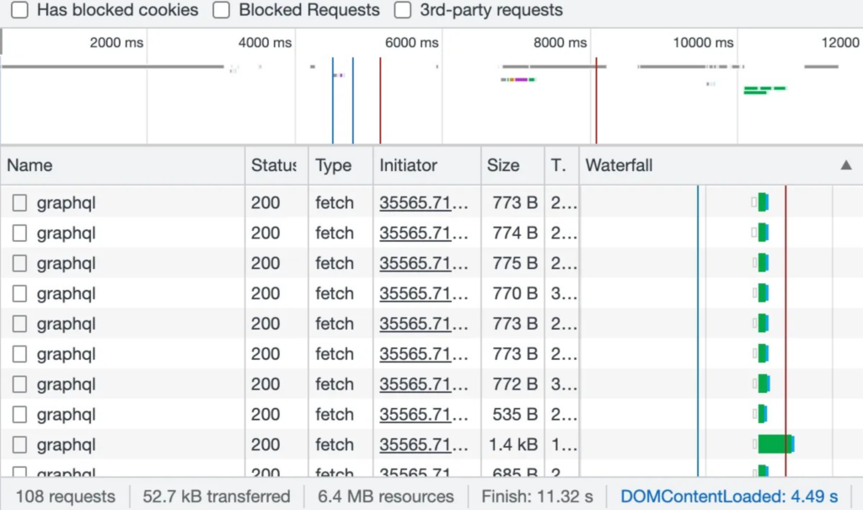Sort requests by the Name column

(x=29, y=165)
